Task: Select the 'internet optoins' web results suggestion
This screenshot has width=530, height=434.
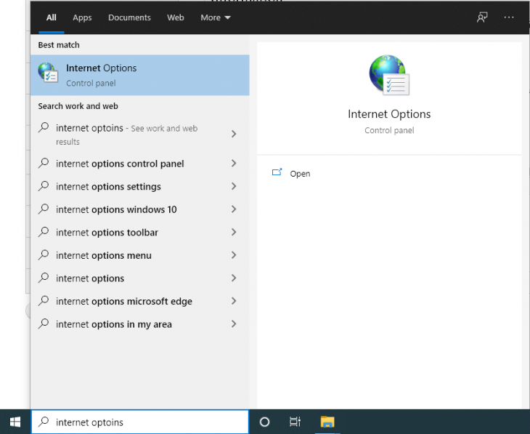Action: [x=140, y=134]
